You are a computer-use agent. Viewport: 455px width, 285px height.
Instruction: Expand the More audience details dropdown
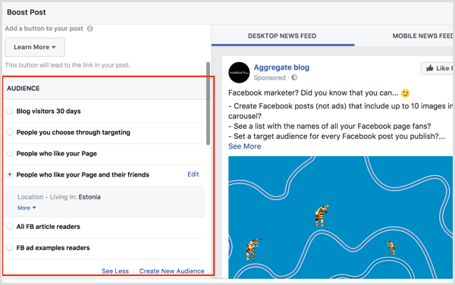pos(27,208)
